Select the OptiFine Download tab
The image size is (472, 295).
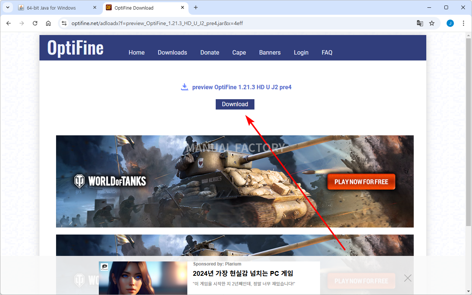(146, 8)
